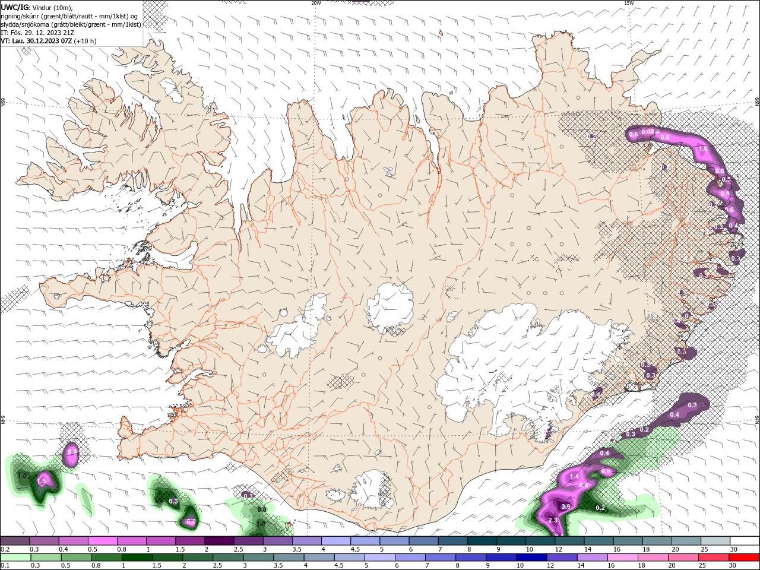Pick the medium green 0.8 swatch in rain legend
Screen dimensions: 760x570
[x=107, y=558]
